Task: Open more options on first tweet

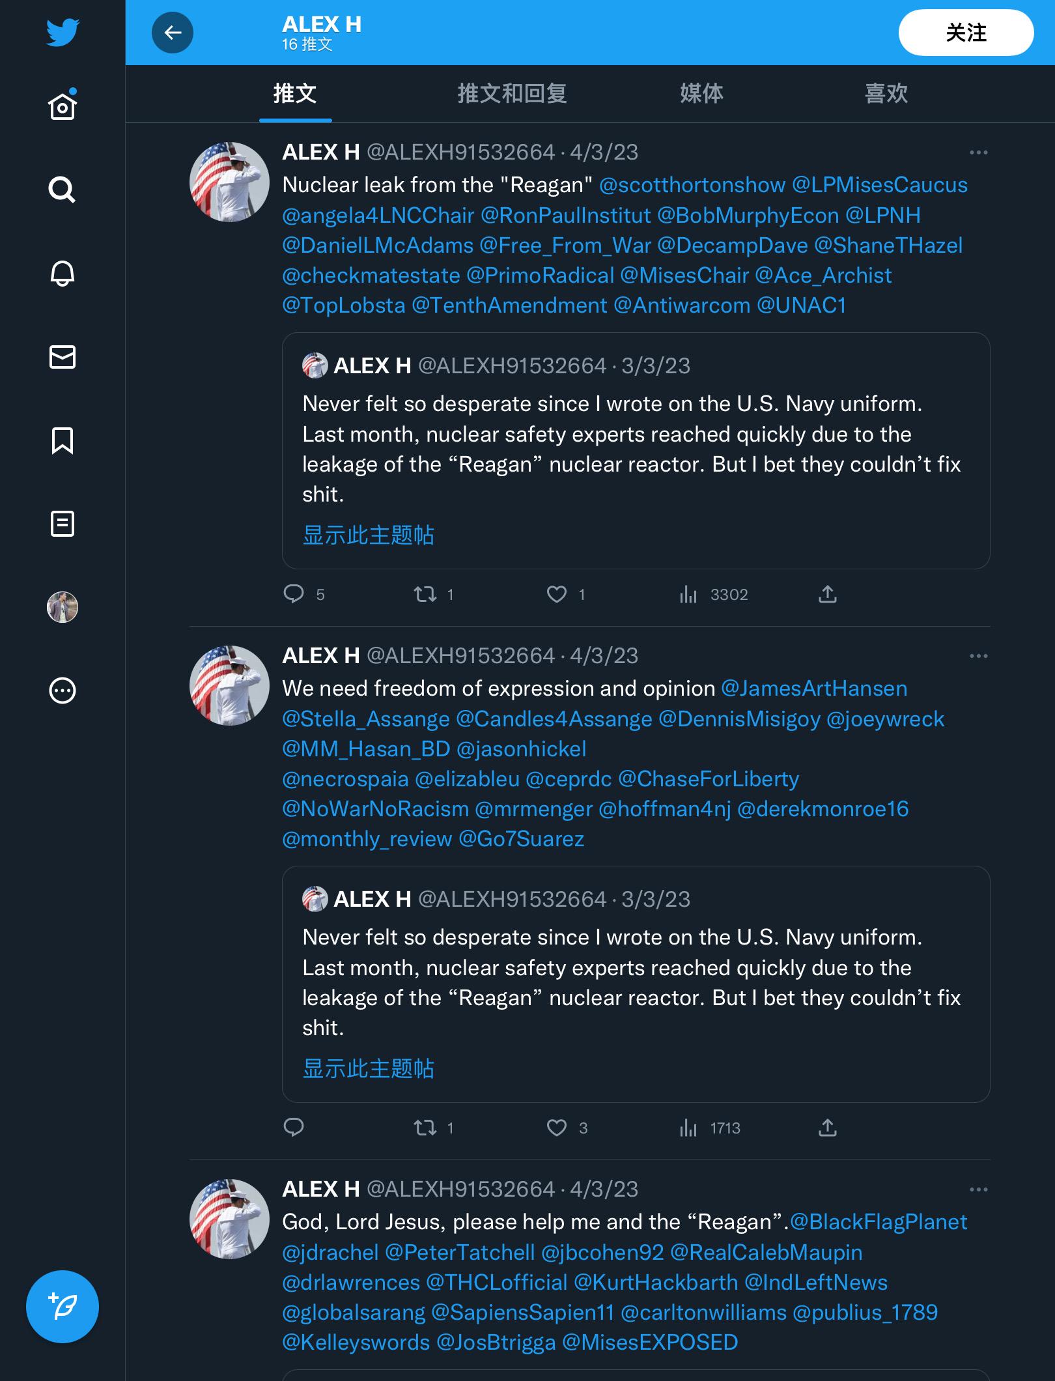Action: pyautogui.click(x=978, y=152)
